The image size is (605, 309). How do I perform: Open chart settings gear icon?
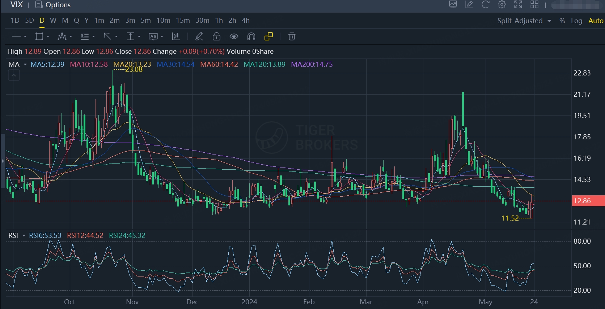point(502,5)
